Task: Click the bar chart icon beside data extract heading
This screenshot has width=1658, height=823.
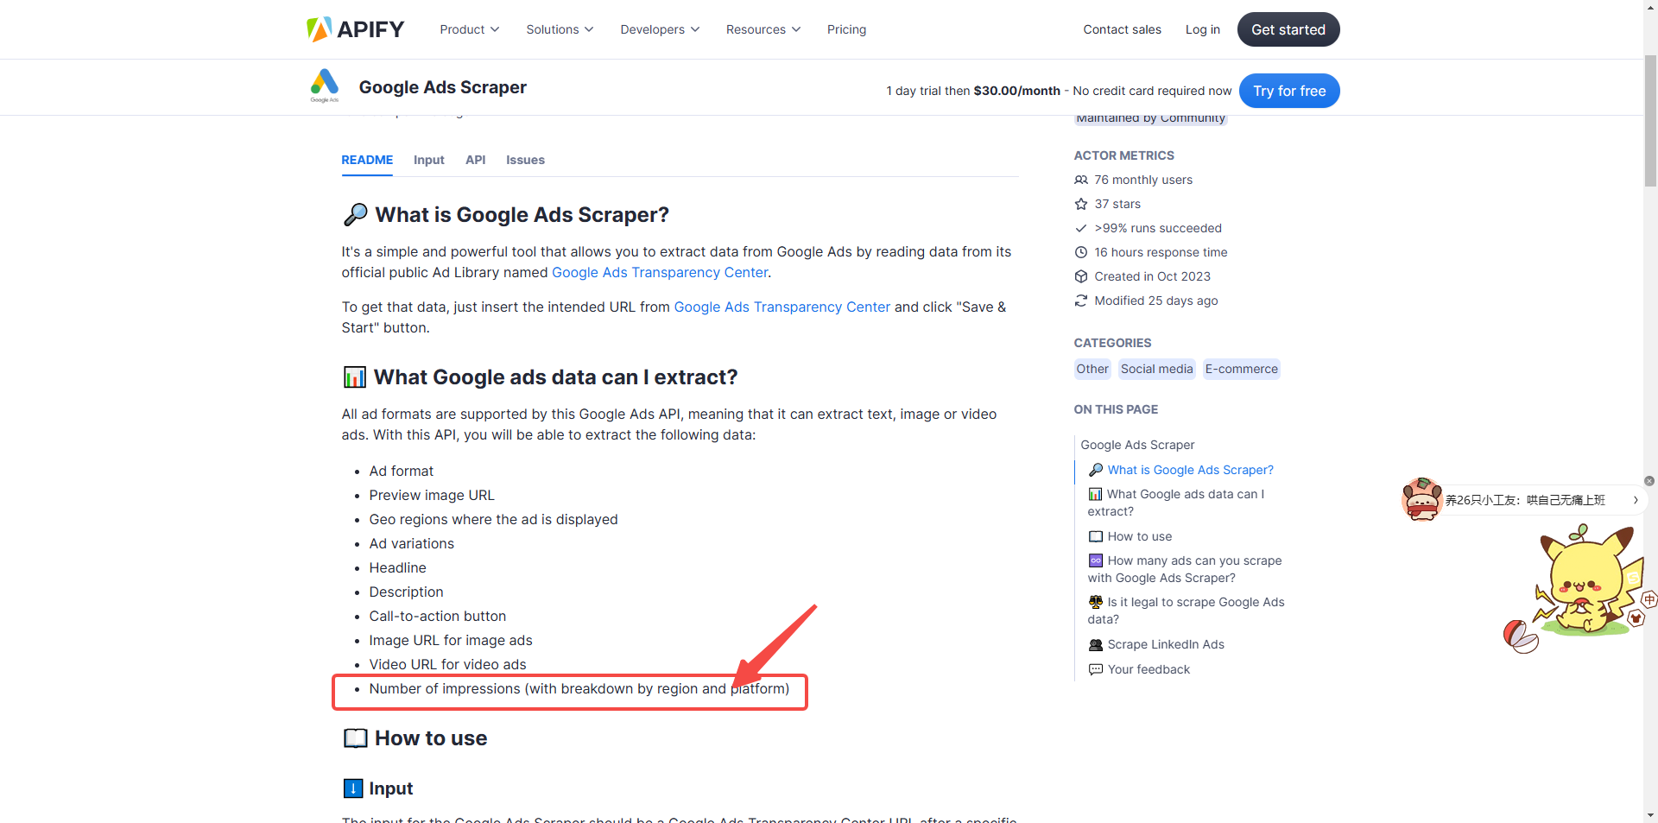Action: point(355,377)
